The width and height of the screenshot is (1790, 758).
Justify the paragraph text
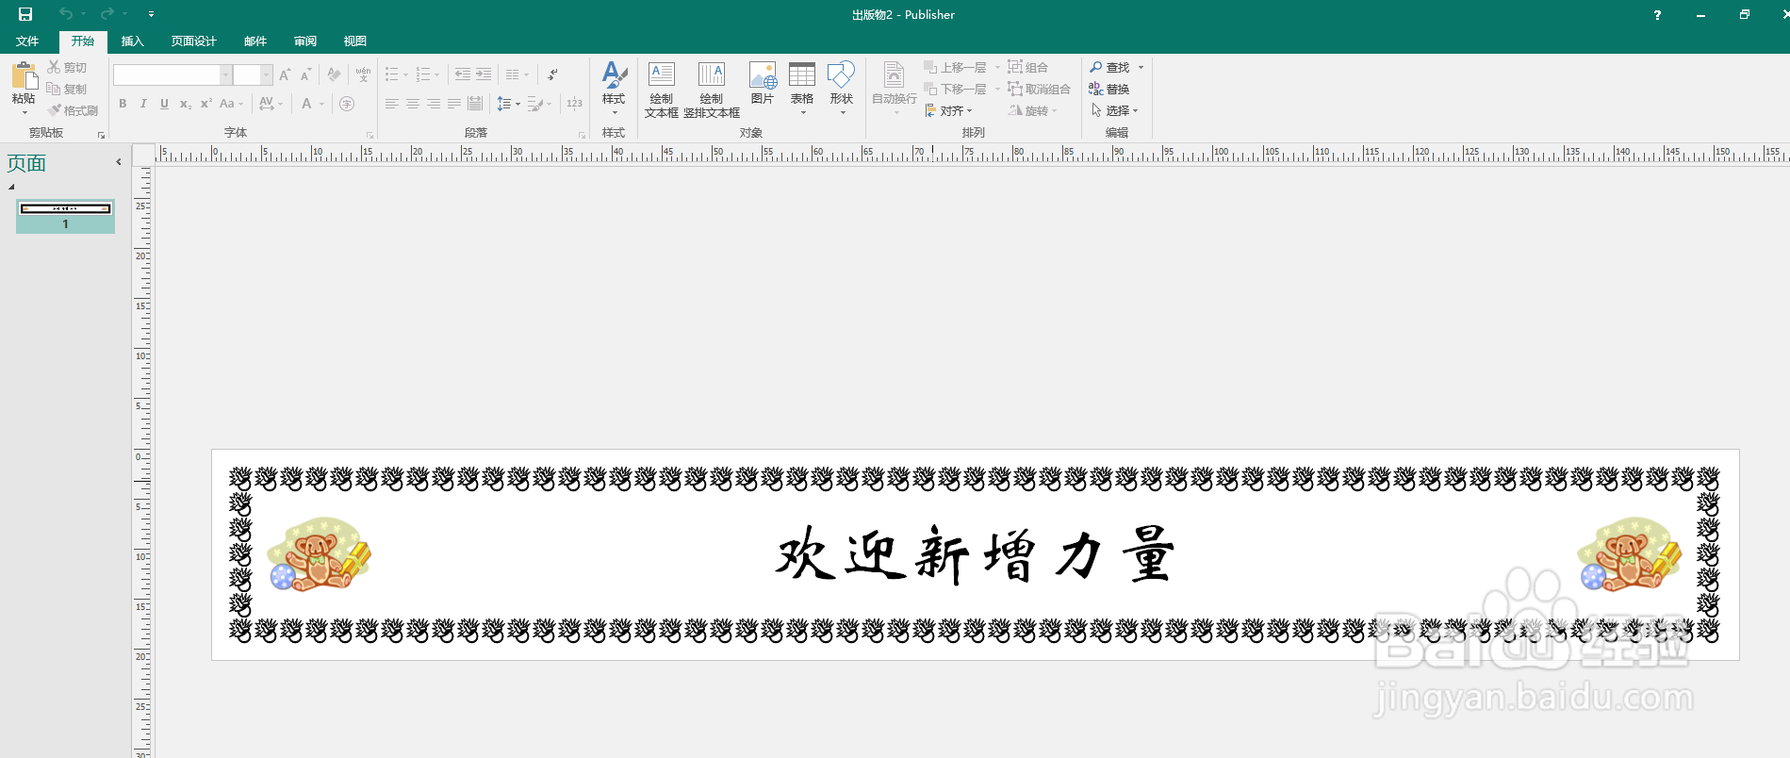tap(454, 104)
